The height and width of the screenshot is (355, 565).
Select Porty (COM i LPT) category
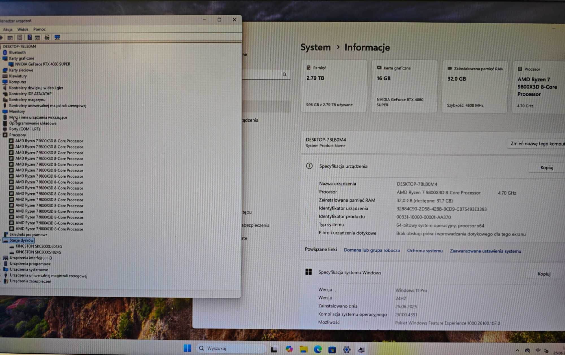pos(24,129)
